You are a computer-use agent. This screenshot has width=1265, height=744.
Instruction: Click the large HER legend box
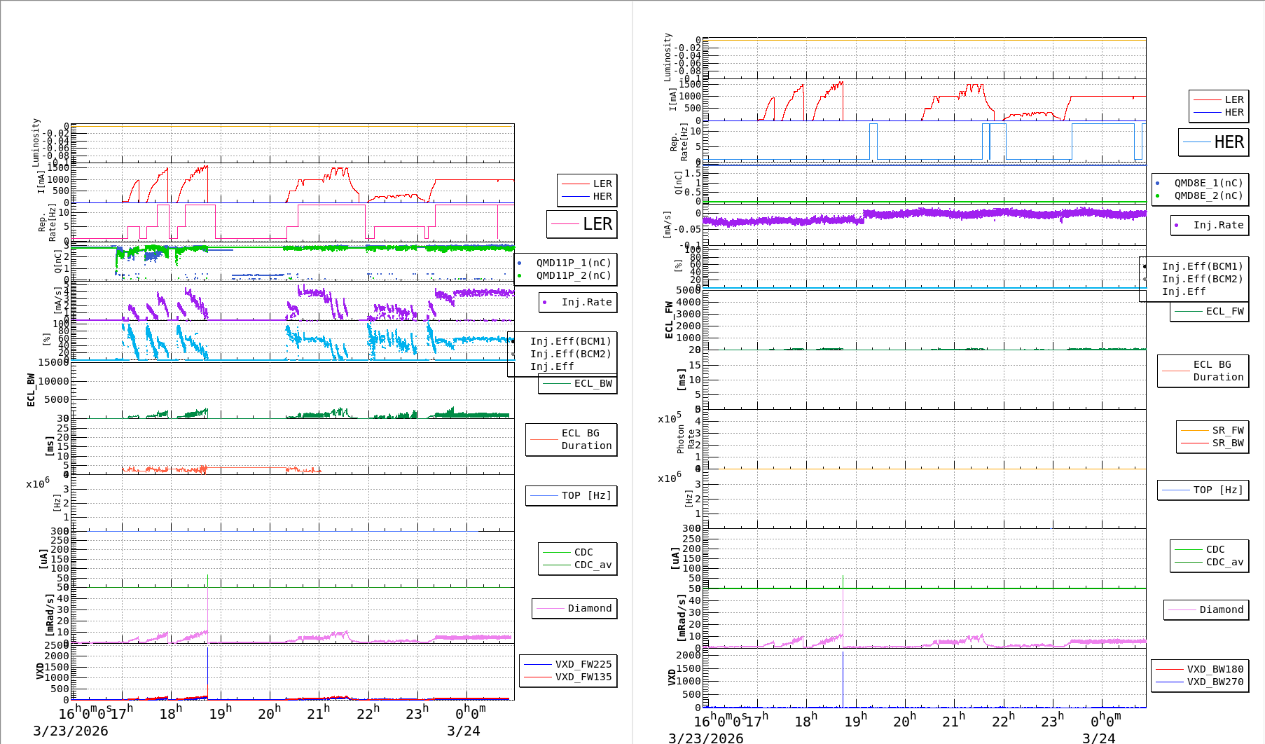click(x=1213, y=142)
